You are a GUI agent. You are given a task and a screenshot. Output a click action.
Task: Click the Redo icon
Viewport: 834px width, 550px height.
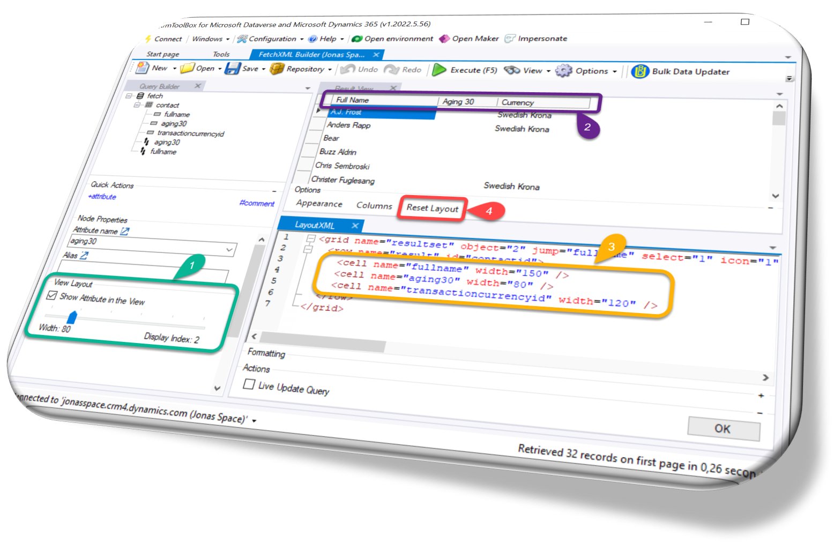392,70
